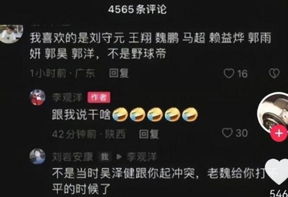Open the first commenter's avatar
The width and height of the screenshot is (288, 197).
point(11,34)
